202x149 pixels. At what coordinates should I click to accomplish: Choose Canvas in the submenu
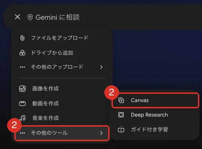[x=155, y=100]
